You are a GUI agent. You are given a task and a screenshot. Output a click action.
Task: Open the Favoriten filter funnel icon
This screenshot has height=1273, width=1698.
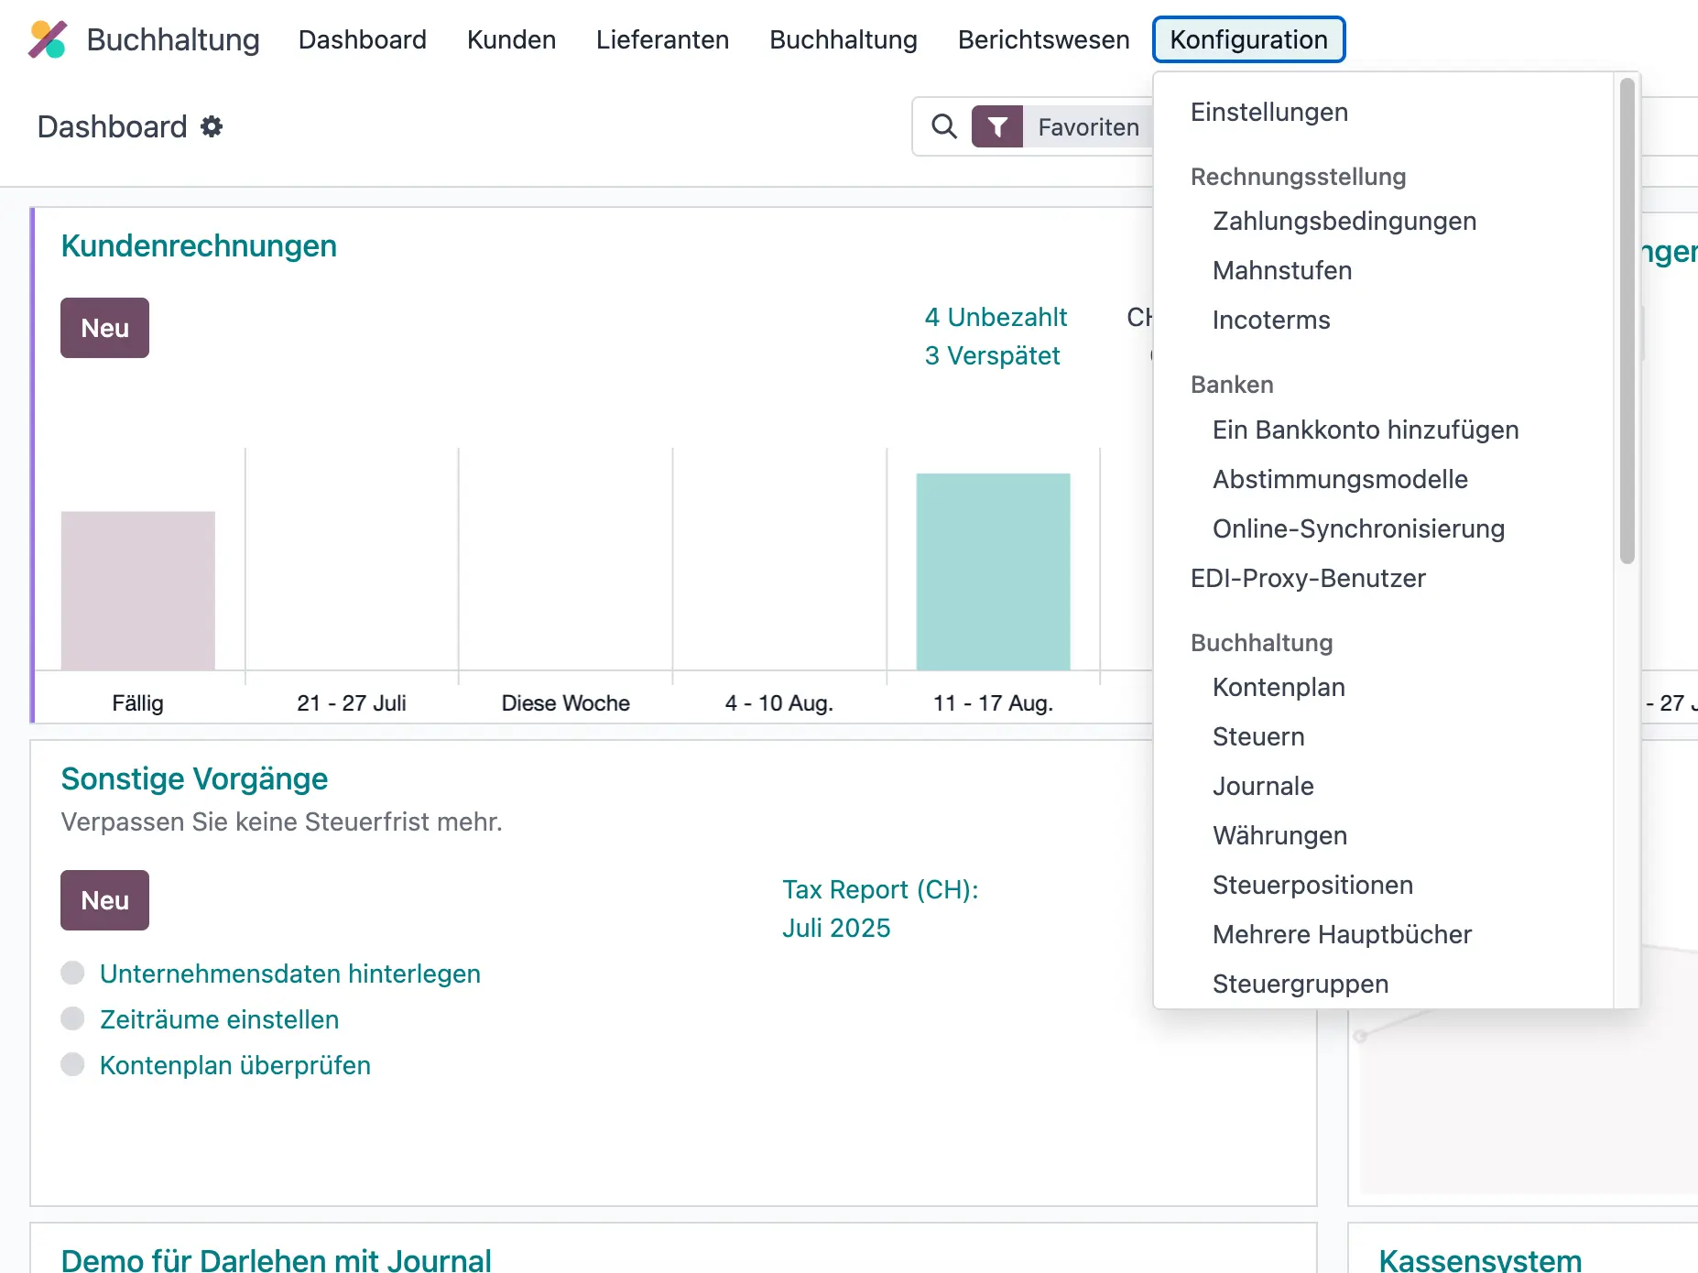click(997, 126)
